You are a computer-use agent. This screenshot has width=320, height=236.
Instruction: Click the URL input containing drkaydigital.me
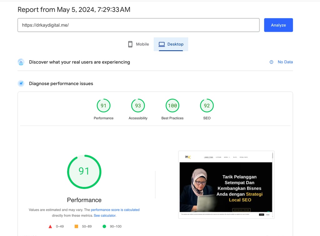click(x=138, y=25)
